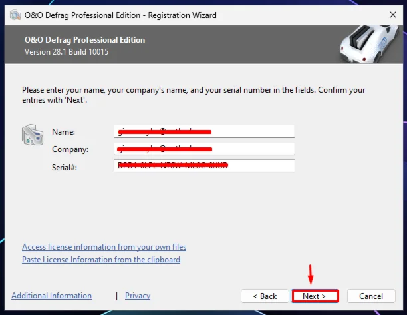Image resolution: width=407 pixels, height=315 pixels.
Task: Click the Next button
Action: (315, 296)
